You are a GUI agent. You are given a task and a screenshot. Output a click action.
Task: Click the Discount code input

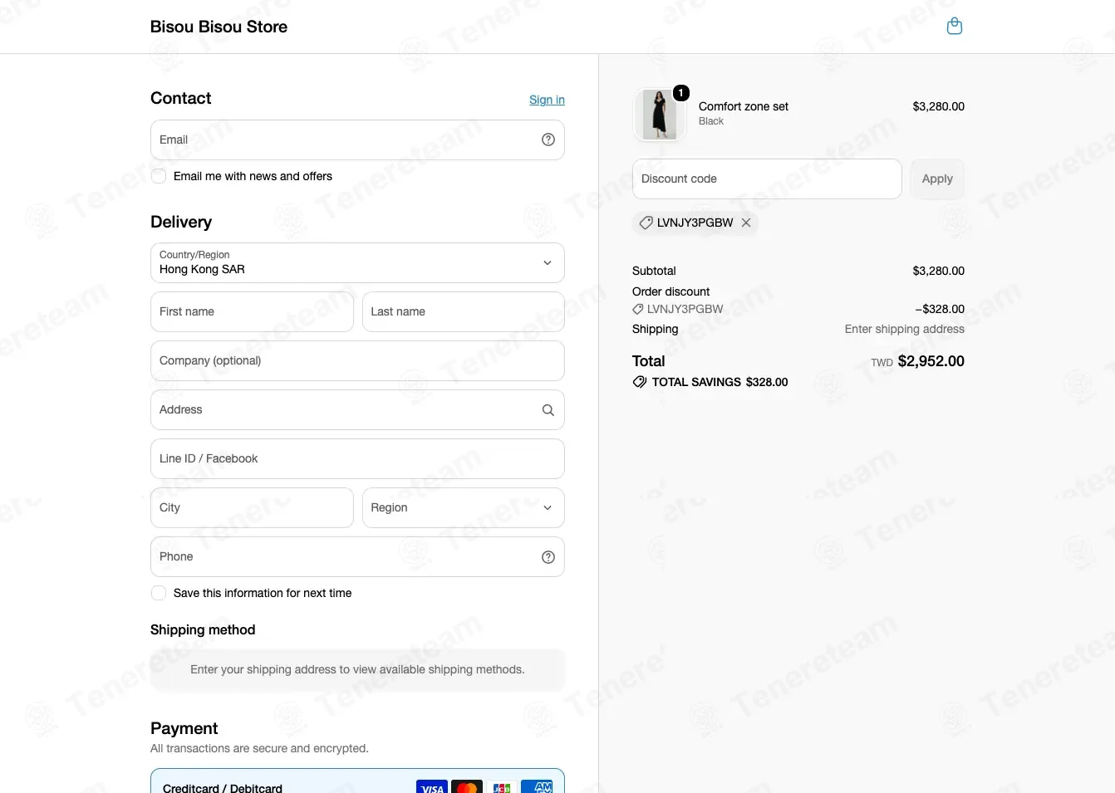(767, 179)
